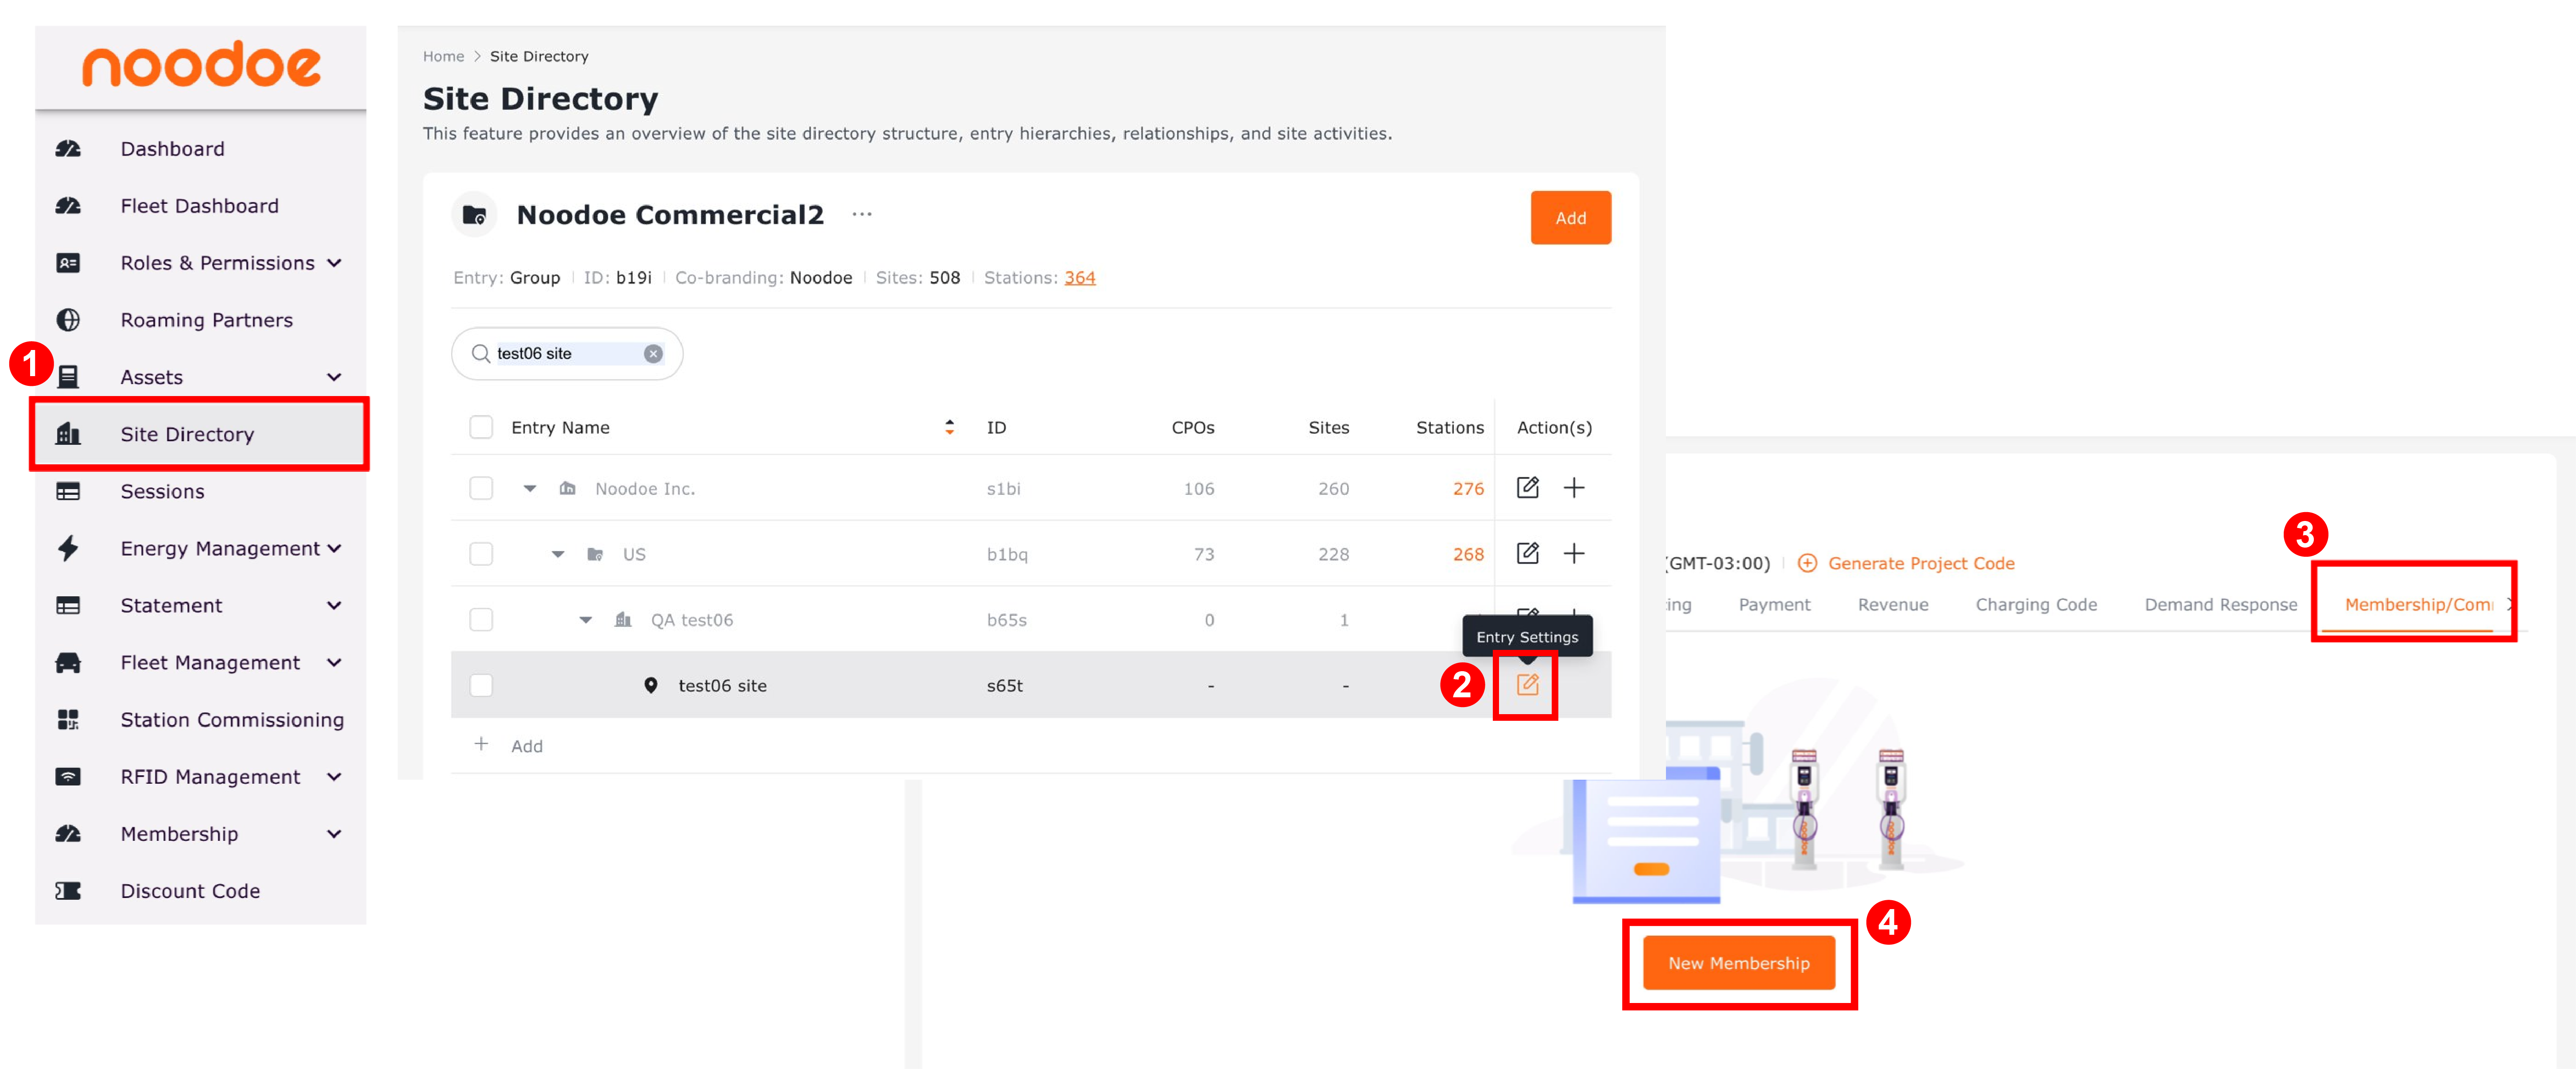
Task: Add a child entry under Noodoe Inc.
Action: (x=1574, y=488)
